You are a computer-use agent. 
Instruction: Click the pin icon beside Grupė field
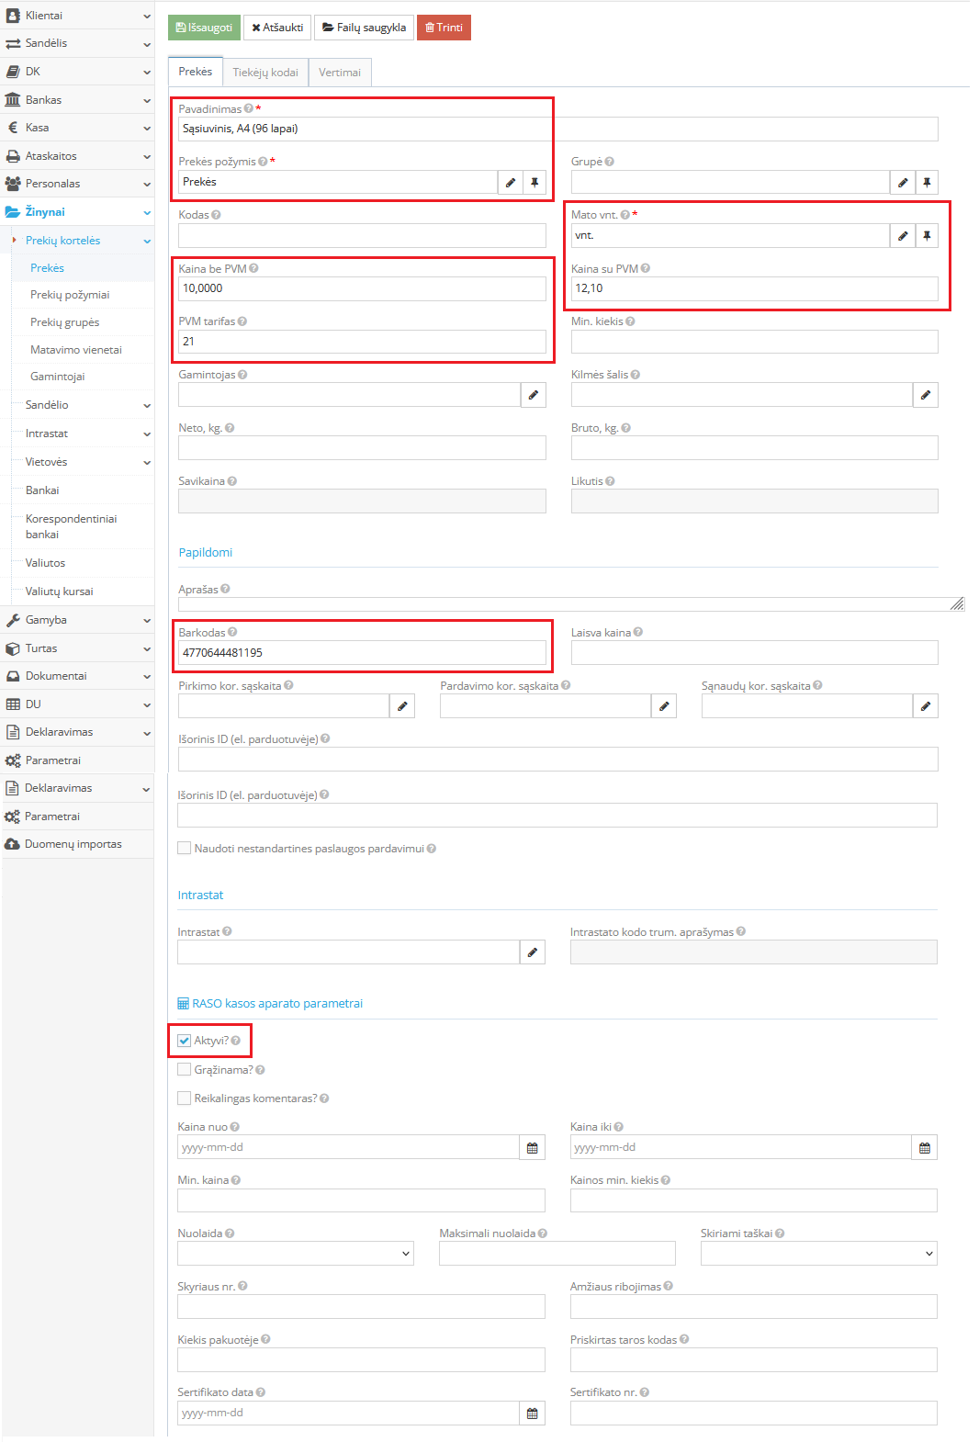pos(927,183)
